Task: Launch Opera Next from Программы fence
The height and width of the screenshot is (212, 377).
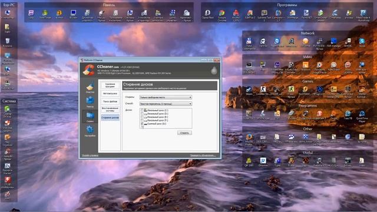Action: click(x=208, y=14)
